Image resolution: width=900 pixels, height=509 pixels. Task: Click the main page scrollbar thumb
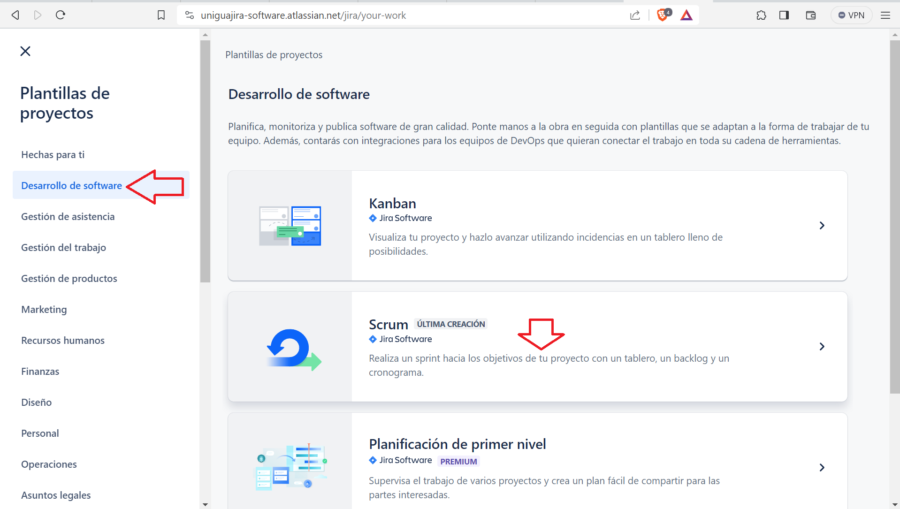click(x=895, y=217)
